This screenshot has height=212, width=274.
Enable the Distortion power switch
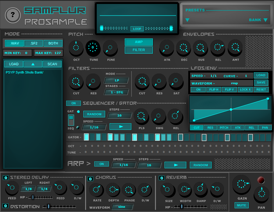coord(5,206)
